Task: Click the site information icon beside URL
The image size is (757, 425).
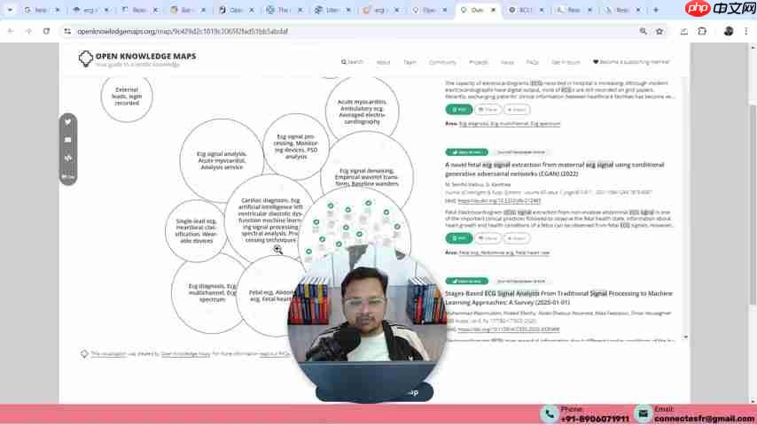Action: coord(67,31)
